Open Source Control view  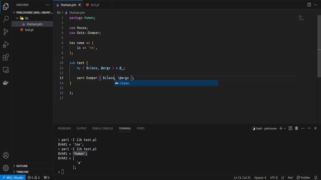point(6,31)
